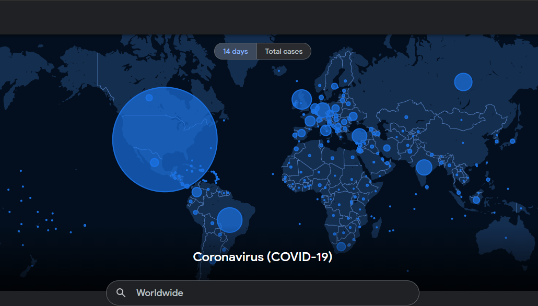Click the Turkey case bubble

click(x=359, y=136)
